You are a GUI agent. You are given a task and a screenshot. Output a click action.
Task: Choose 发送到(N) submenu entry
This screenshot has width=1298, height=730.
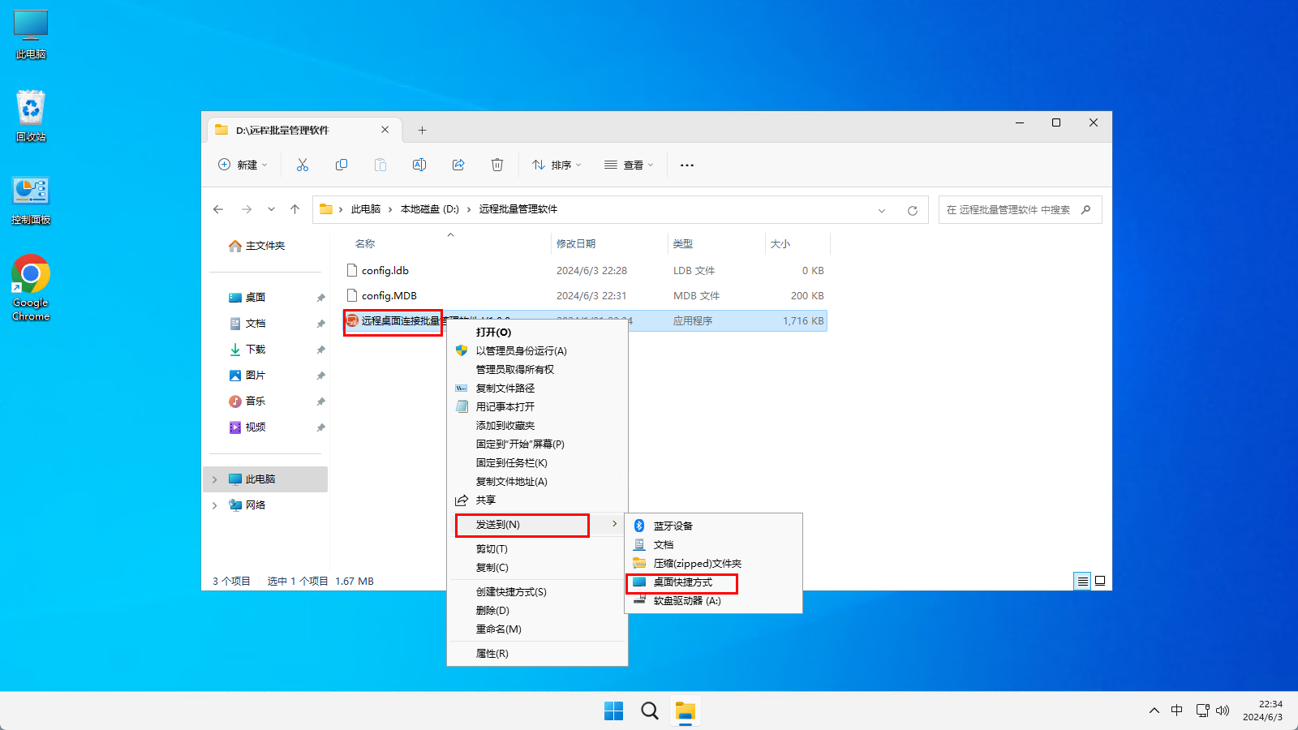pyautogui.click(x=537, y=525)
